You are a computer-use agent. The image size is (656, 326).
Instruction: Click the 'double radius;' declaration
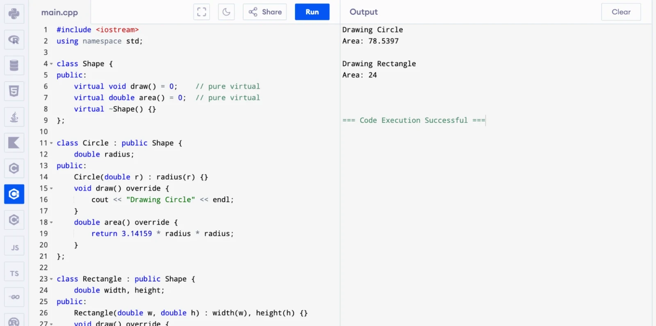(x=104, y=154)
